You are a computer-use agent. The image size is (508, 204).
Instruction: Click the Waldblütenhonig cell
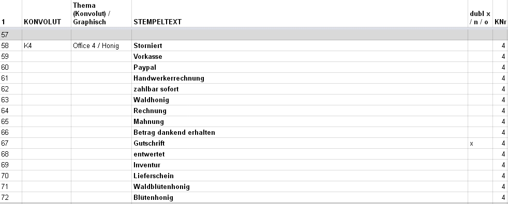300,186
